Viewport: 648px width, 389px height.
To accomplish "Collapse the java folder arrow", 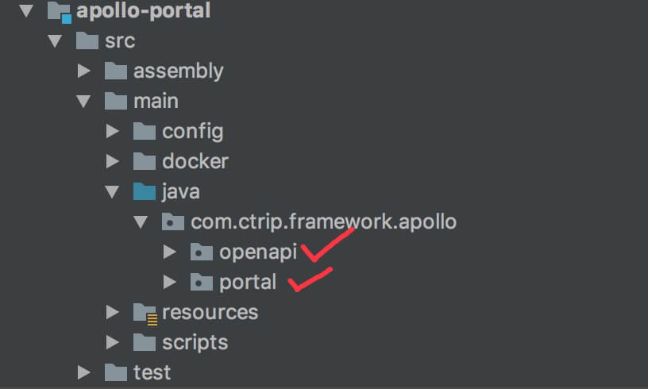I will tap(112, 192).
